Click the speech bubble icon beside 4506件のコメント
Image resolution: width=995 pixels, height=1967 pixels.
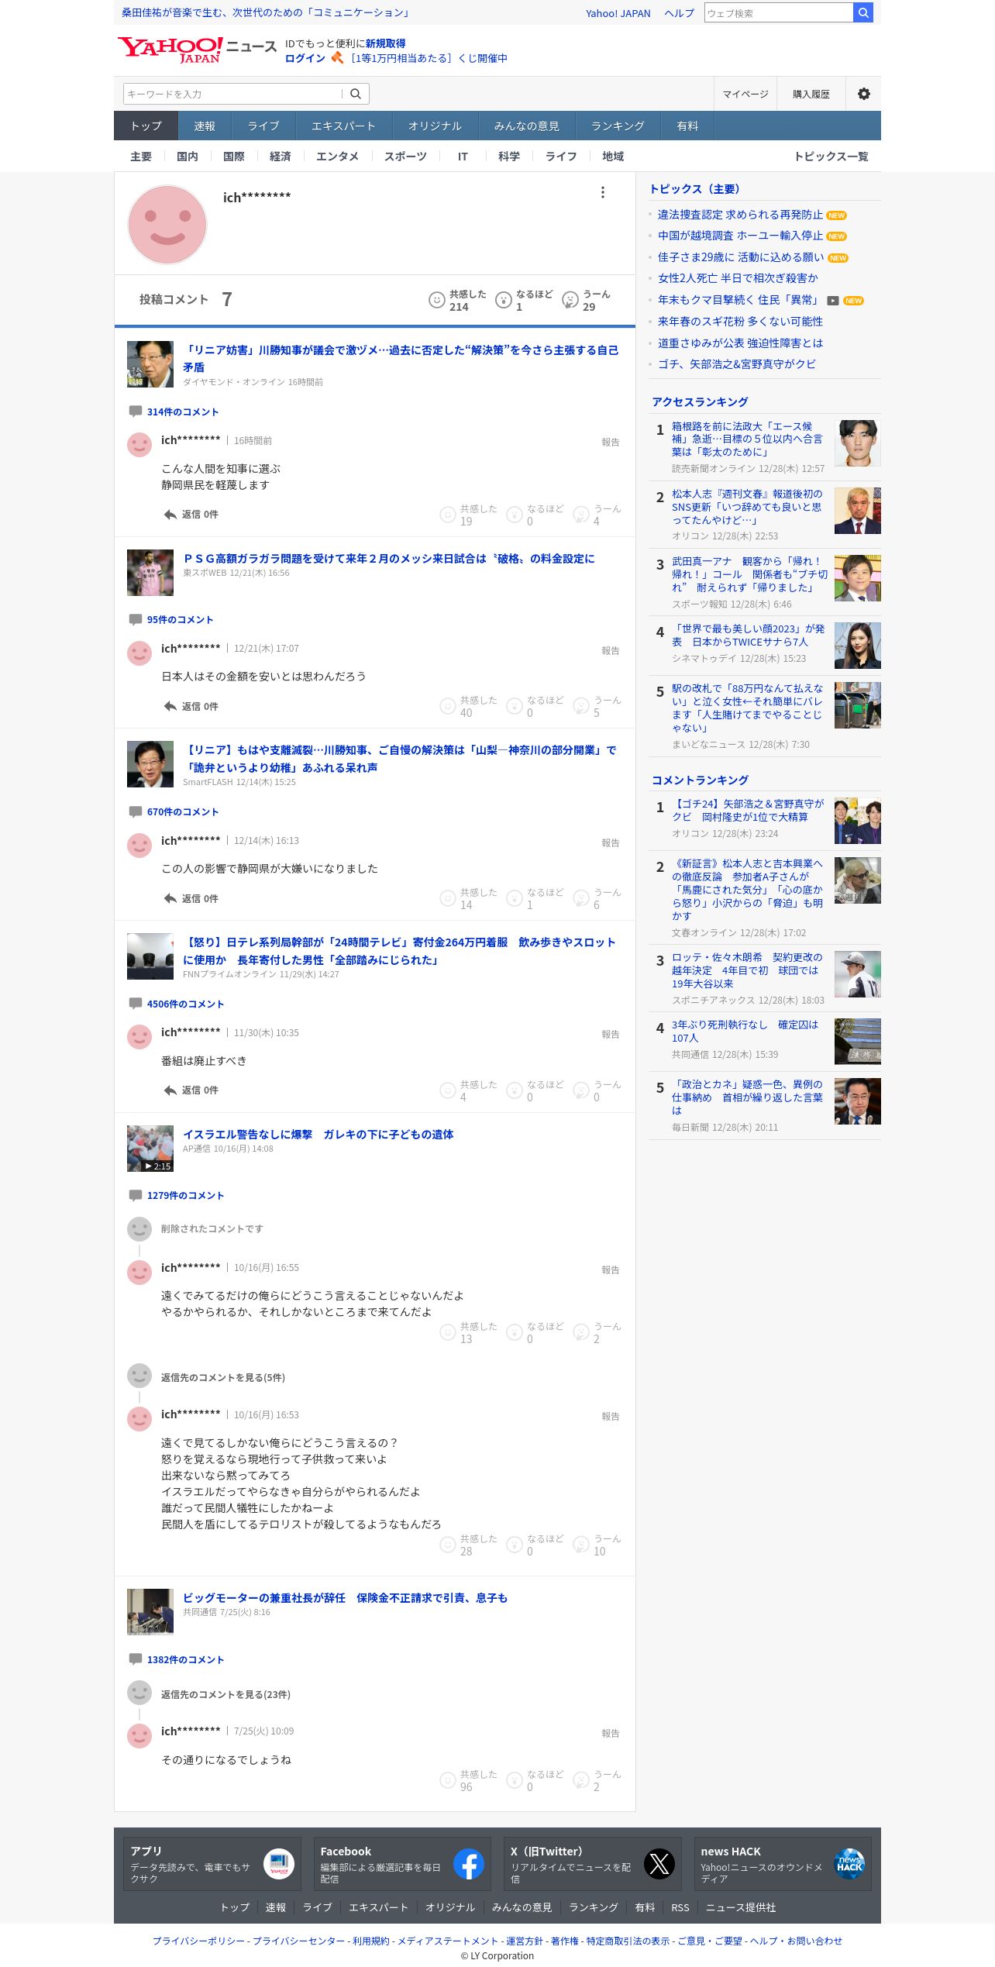(x=136, y=1004)
